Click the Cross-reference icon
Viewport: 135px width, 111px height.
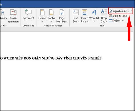13,12
